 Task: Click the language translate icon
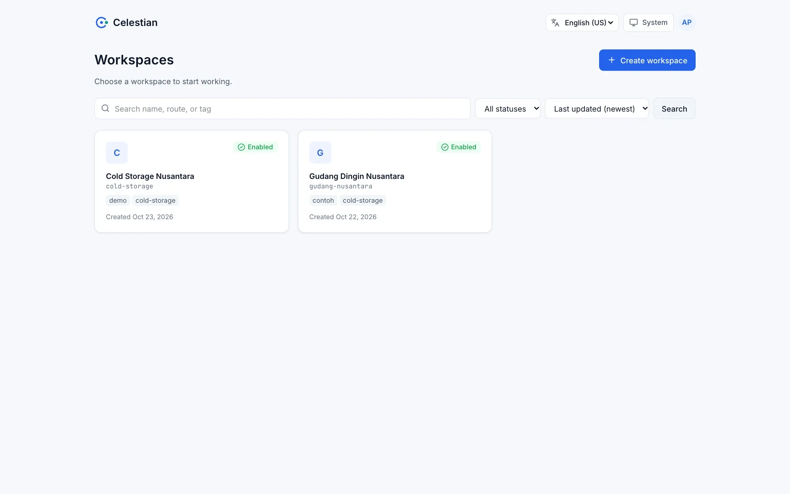pyautogui.click(x=555, y=23)
